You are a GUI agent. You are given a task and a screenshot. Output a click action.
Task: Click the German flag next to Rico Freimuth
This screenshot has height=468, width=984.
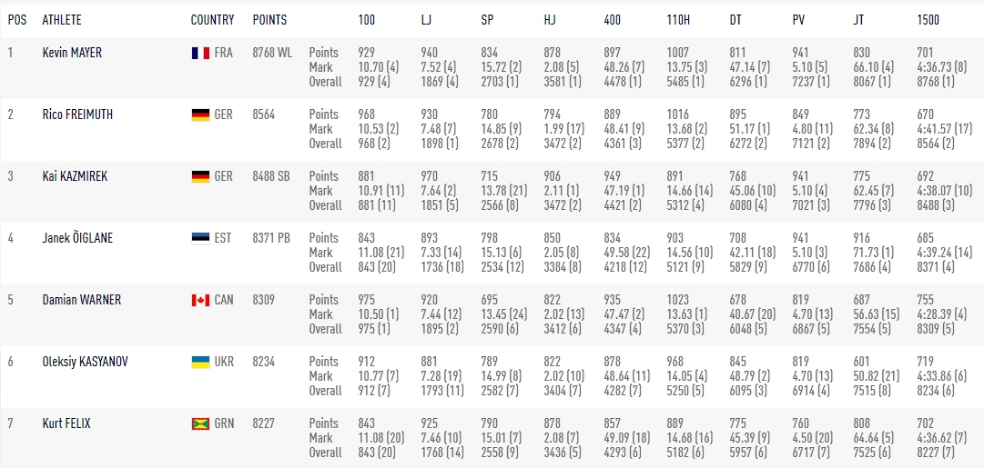[x=200, y=115]
